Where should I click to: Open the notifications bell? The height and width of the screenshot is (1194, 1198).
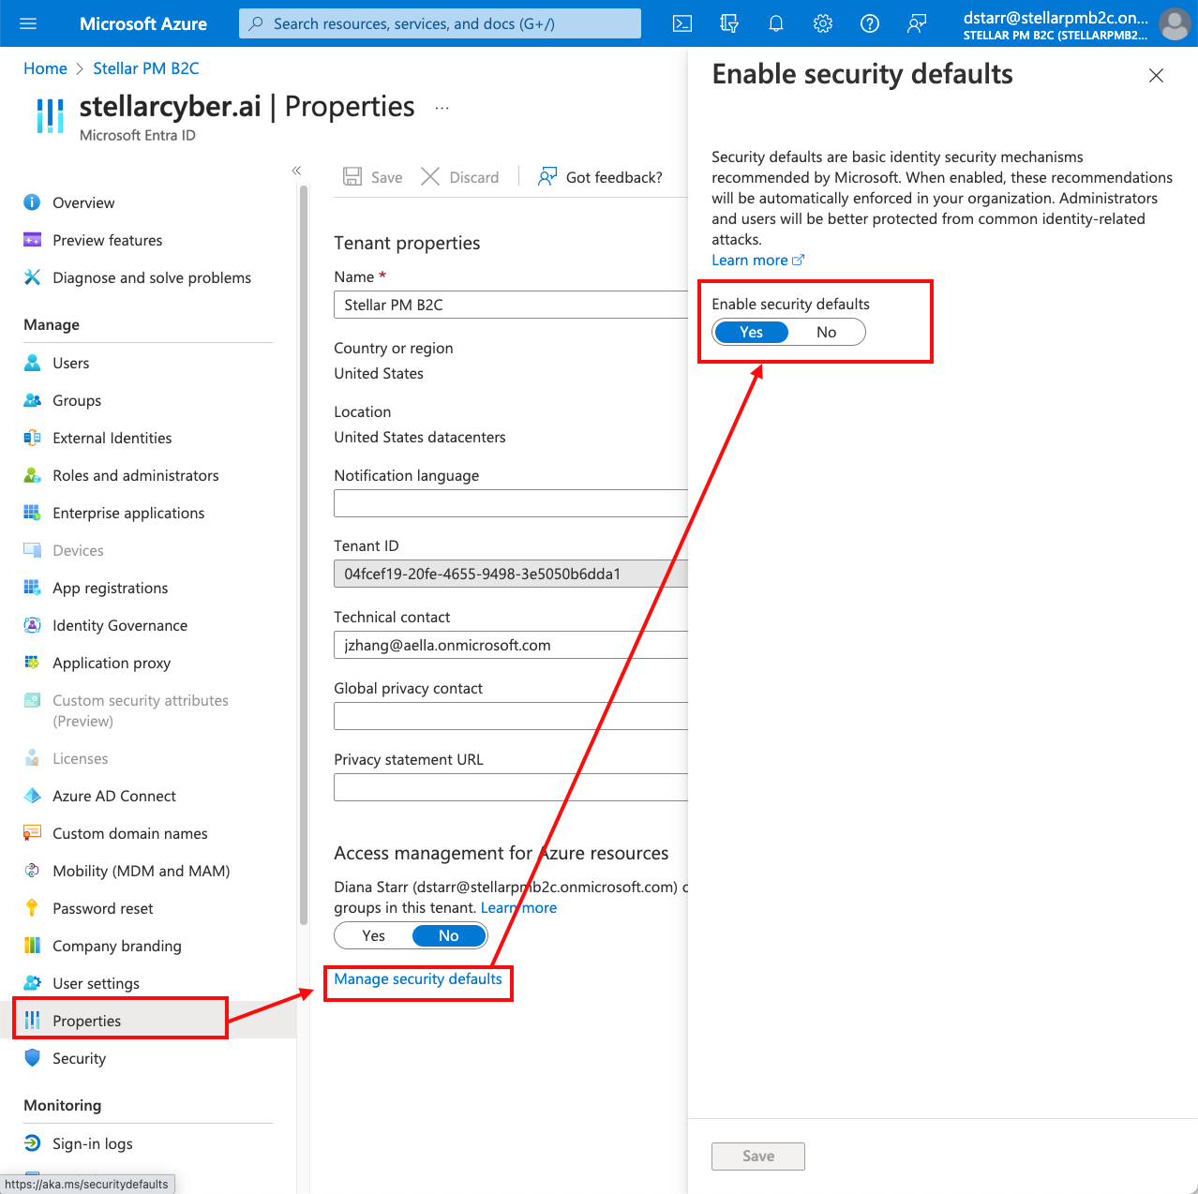(x=776, y=23)
